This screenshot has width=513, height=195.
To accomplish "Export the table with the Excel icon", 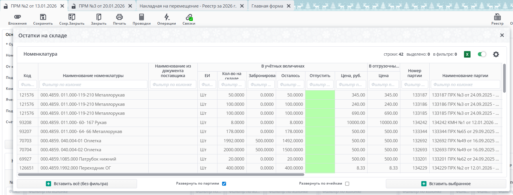I will (x=467, y=54).
